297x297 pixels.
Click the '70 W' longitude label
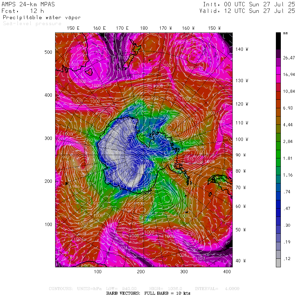tap(241, 187)
